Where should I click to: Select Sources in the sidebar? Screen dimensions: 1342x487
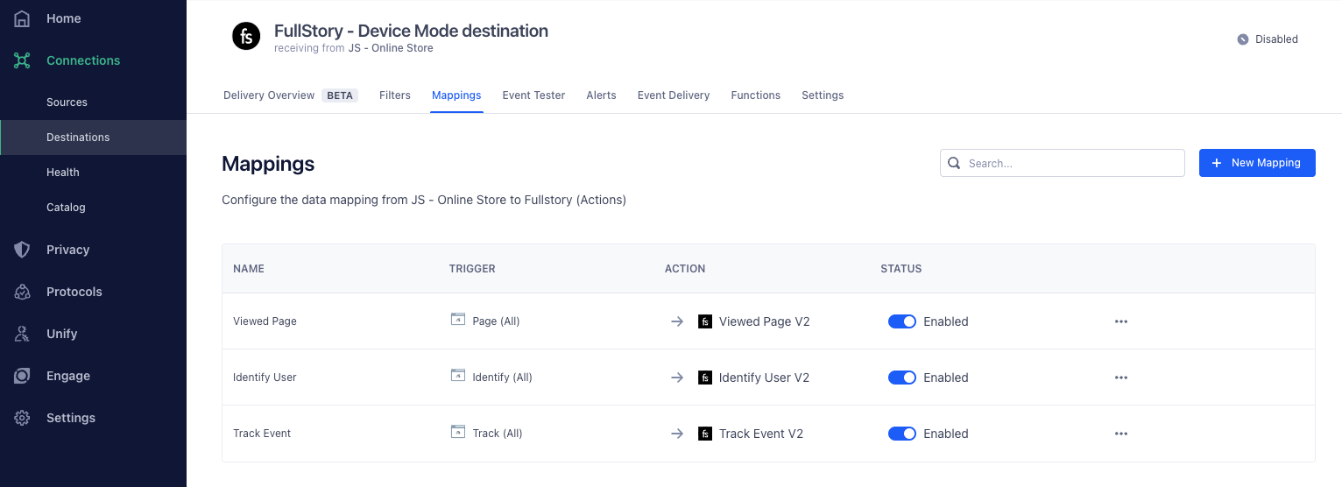click(67, 102)
